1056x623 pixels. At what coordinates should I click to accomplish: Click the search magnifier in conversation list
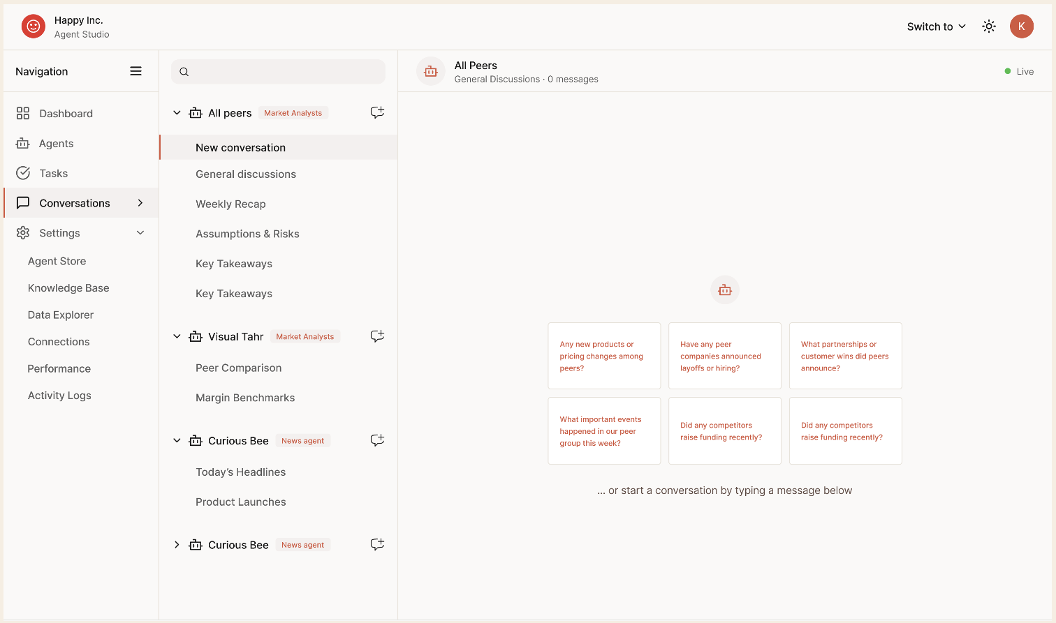click(x=184, y=72)
